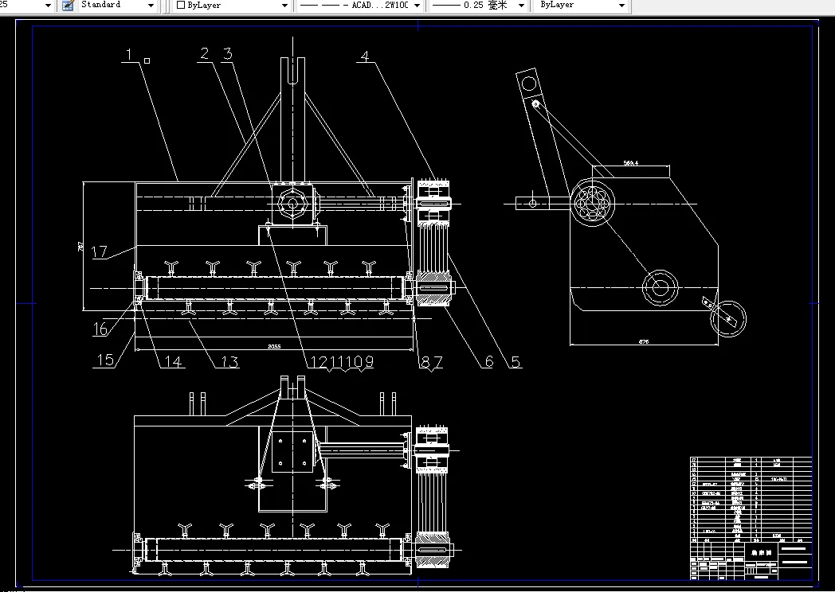This screenshot has width=835, height=592.
Task: Click the small square marker beside callout 1
Action: 147,61
